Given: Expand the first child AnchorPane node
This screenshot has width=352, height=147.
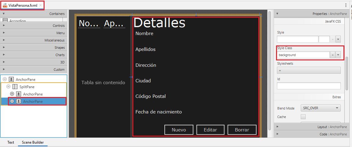Looking at the screenshot, I should click(x=12, y=94).
